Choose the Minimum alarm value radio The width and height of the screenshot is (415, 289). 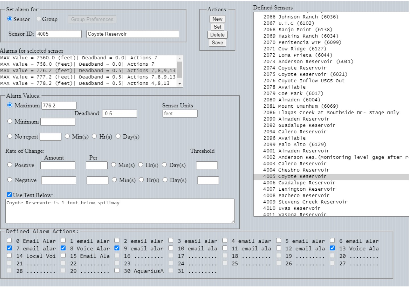pos(10,121)
